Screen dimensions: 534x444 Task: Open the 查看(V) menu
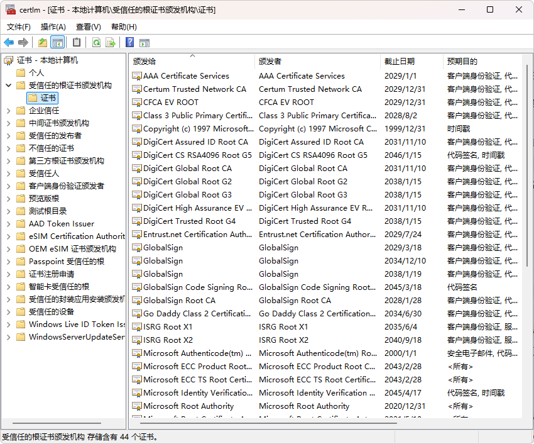tap(88, 27)
